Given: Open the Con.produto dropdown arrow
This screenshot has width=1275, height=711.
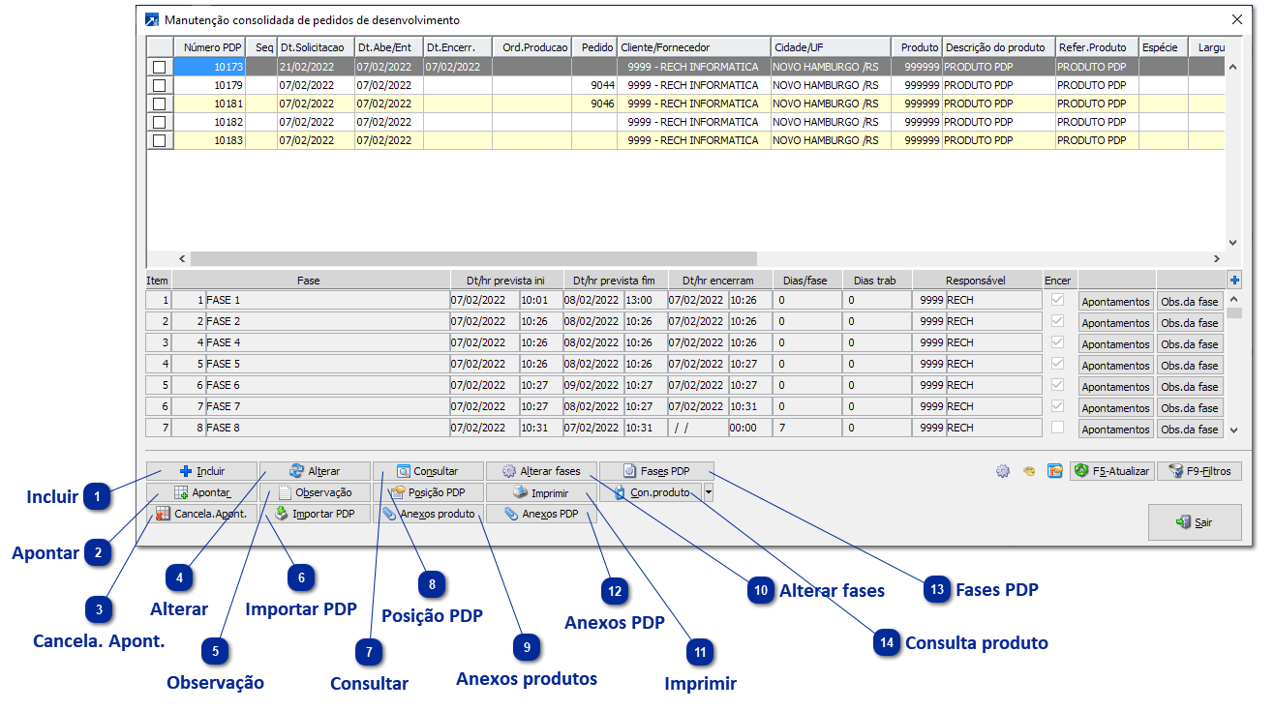Looking at the screenshot, I should click(x=708, y=492).
